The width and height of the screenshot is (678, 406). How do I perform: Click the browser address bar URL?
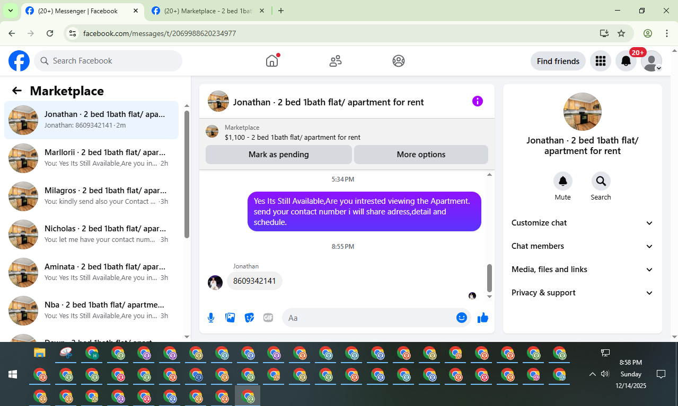click(160, 33)
